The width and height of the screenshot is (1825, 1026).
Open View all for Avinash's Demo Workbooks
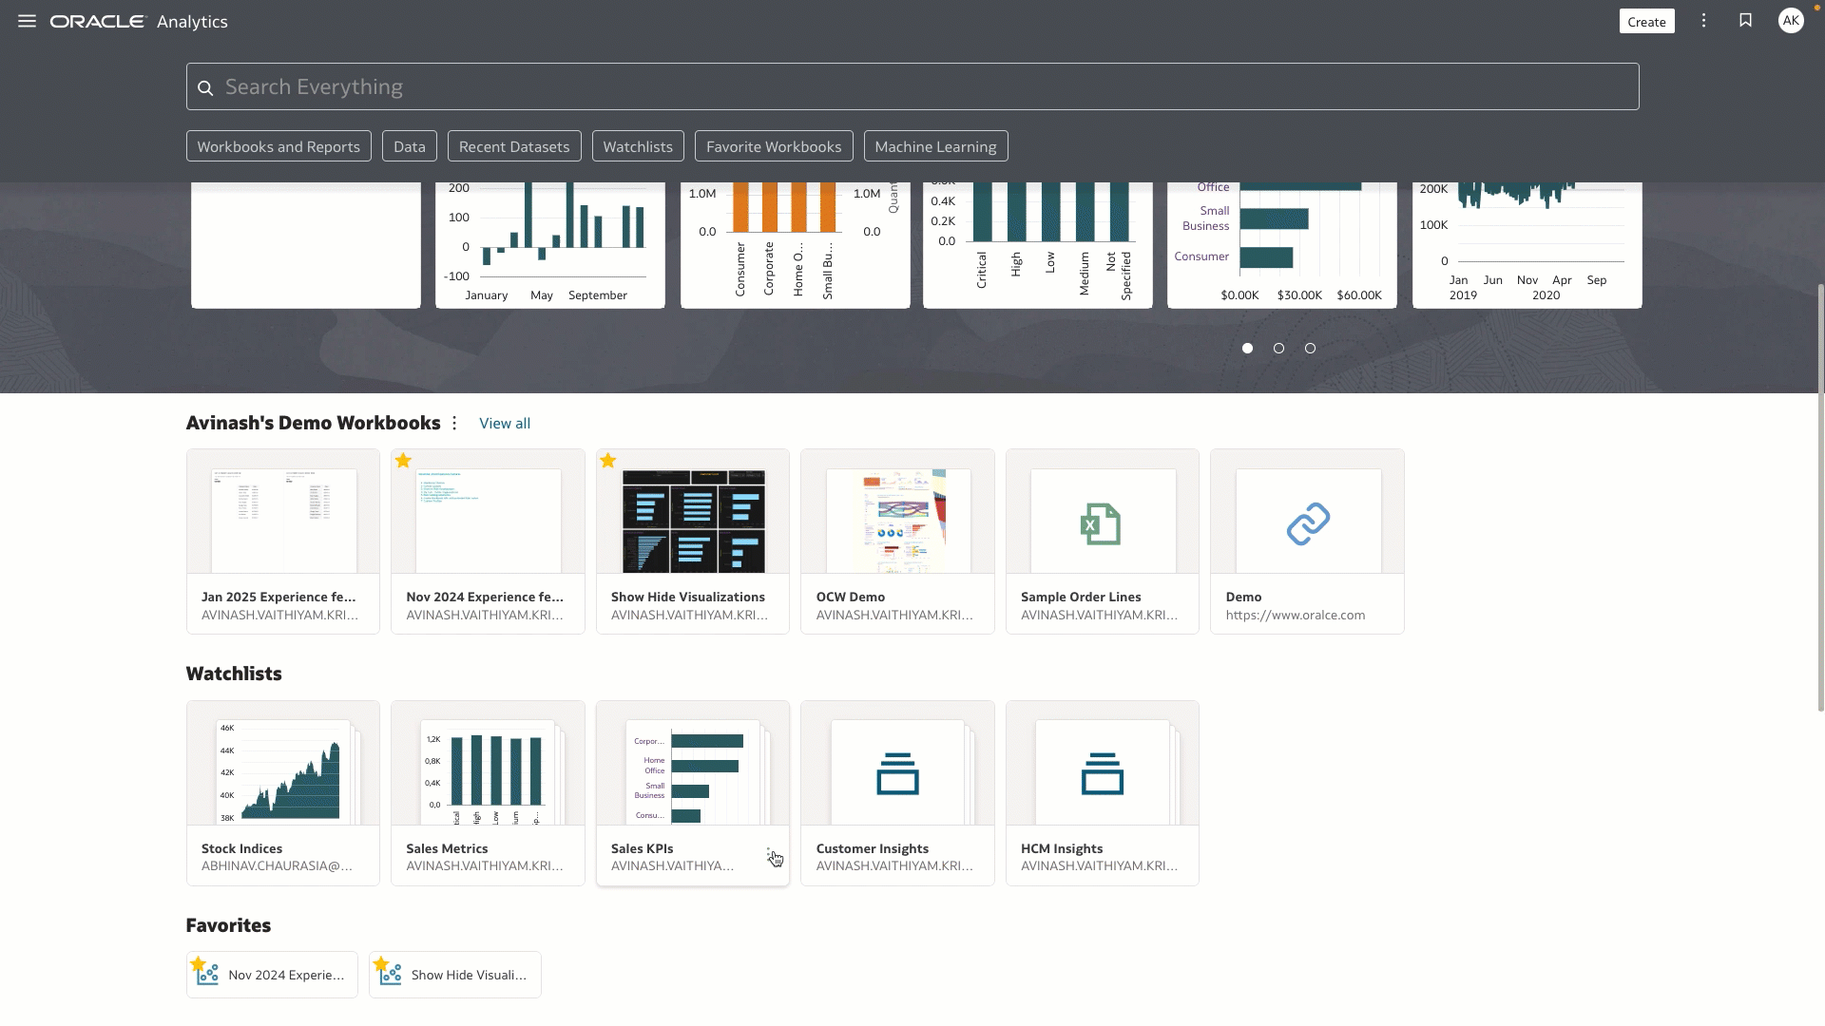[x=505, y=423]
